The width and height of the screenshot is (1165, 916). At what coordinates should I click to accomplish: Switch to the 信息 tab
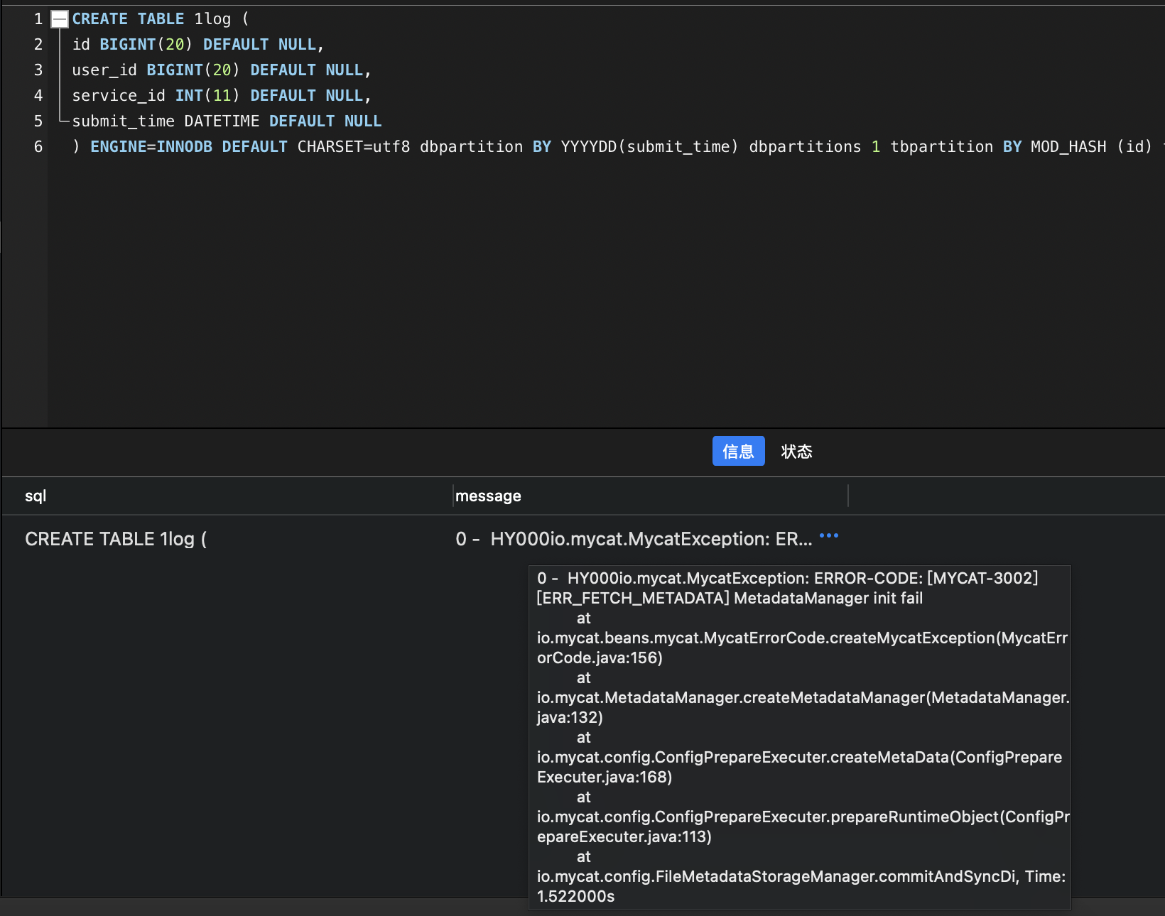pos(738,451)
